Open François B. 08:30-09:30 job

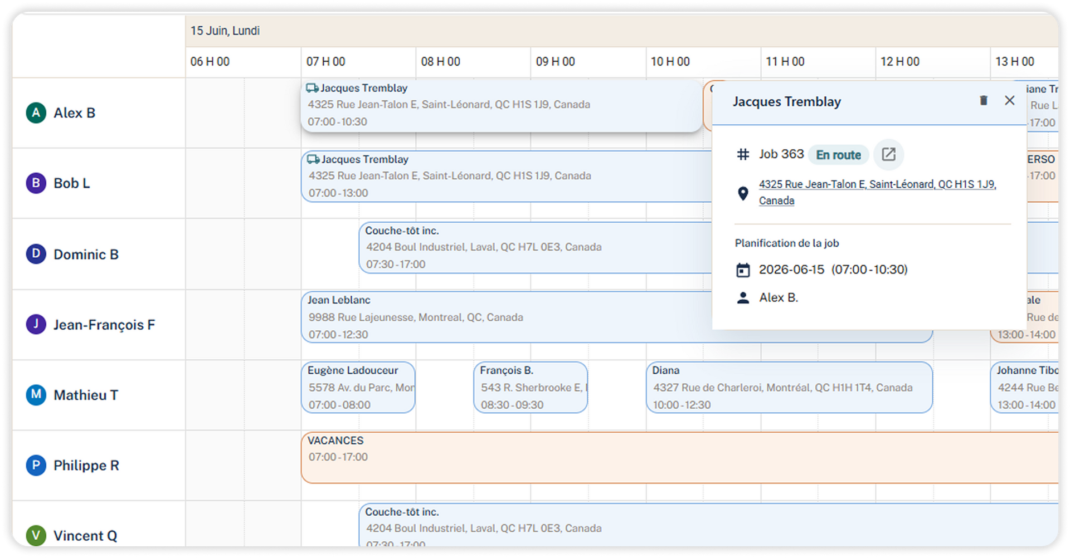531,388
